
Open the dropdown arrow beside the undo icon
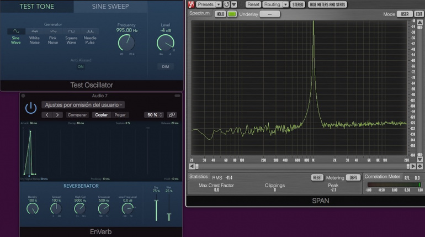click(234, 4)
